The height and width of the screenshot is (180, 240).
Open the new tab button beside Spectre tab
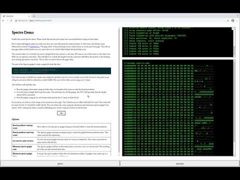[x=34, y=16]
